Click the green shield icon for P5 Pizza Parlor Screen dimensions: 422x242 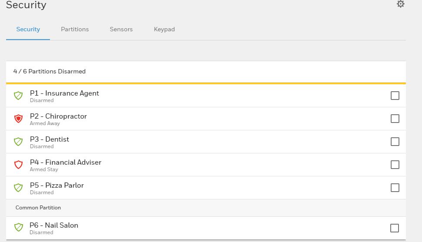tap(18, 188)
